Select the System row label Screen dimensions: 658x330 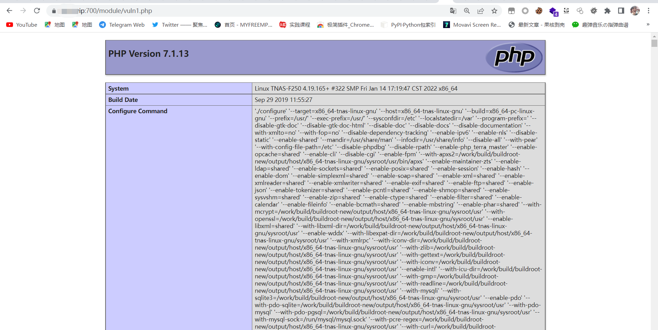(x=118, y=89)
